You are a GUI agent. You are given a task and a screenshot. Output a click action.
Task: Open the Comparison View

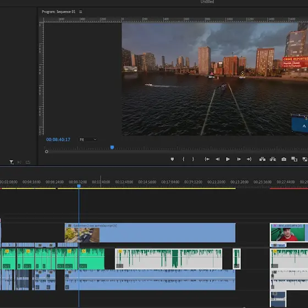(294, 159)
